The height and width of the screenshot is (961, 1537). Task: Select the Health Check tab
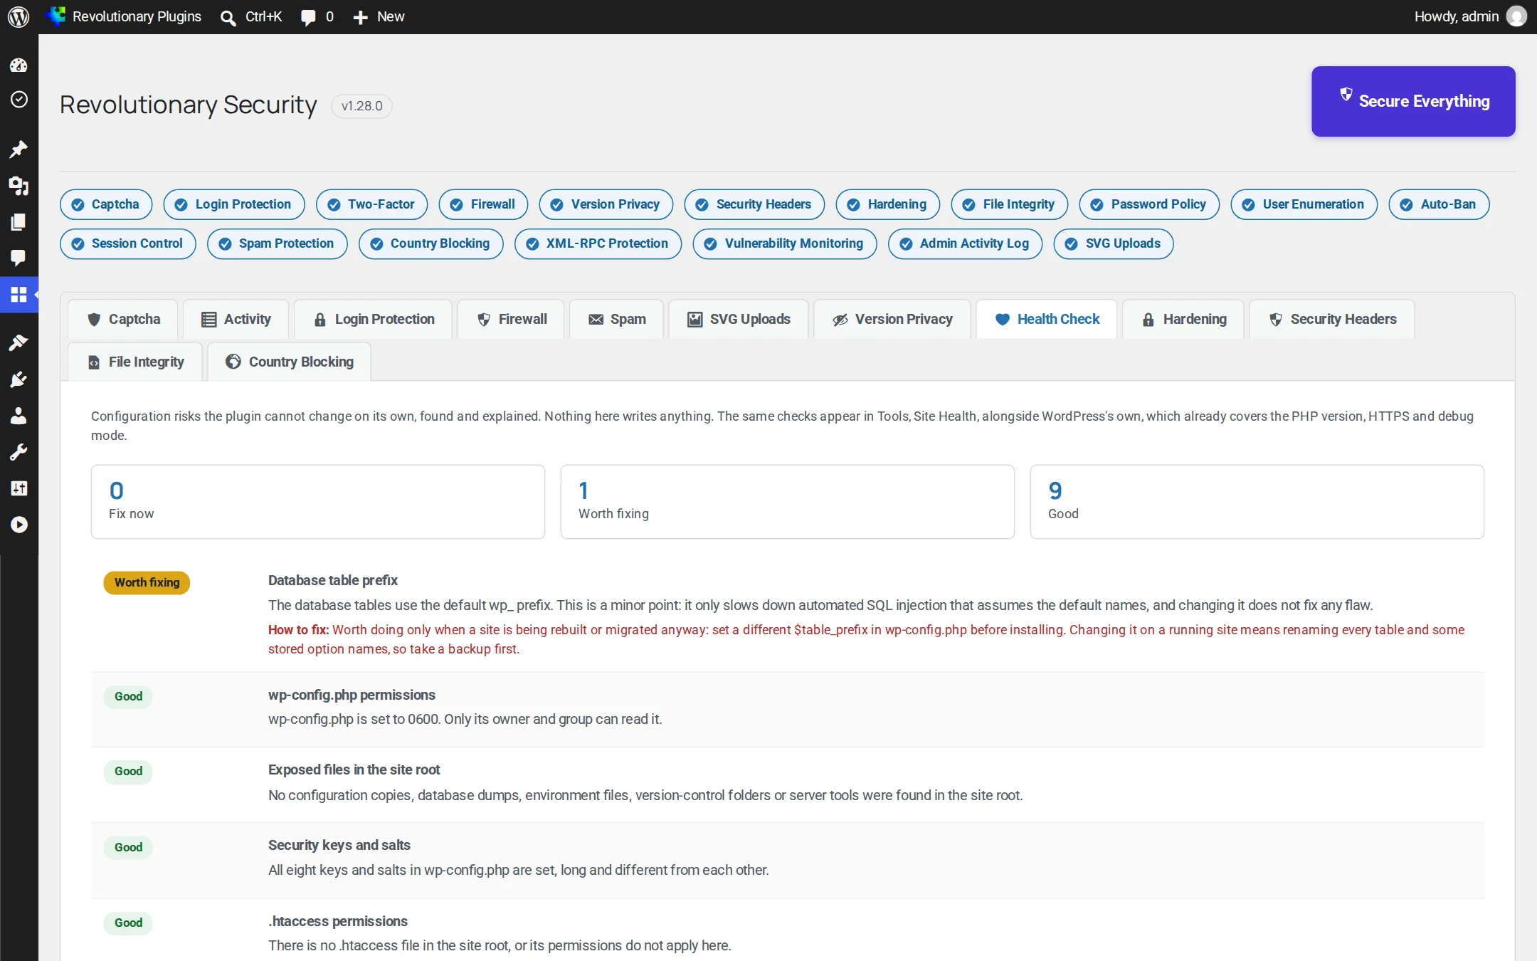click(x=1047, y=319)
